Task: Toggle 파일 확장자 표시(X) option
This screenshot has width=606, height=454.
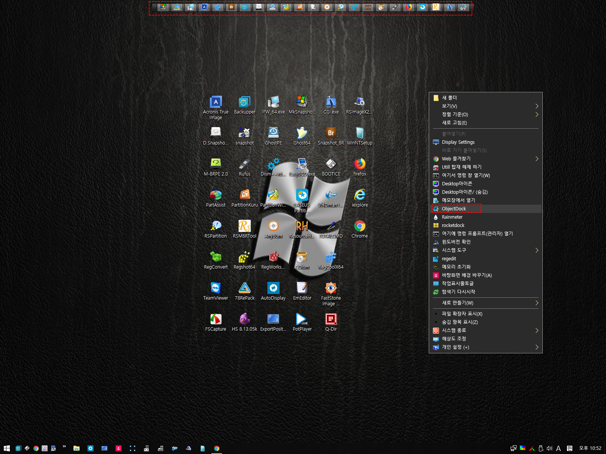Action: pos(486,314)
